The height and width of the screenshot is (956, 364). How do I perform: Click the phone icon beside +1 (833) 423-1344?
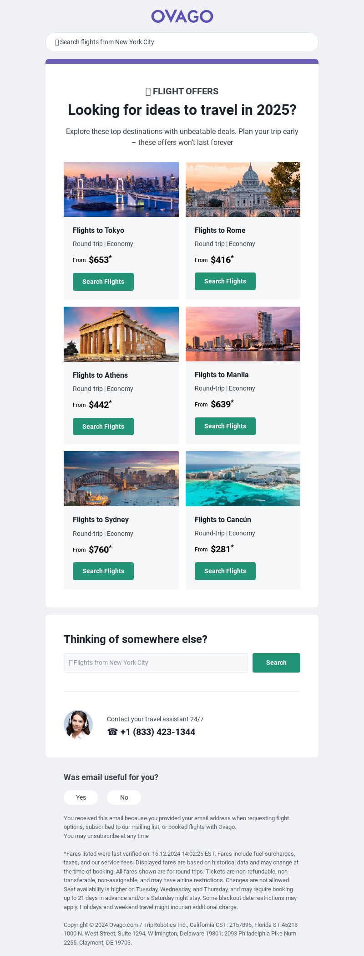pyautogui.click(x=112, y=732)
